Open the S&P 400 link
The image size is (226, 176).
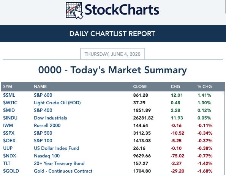click(x=43, y=110)
